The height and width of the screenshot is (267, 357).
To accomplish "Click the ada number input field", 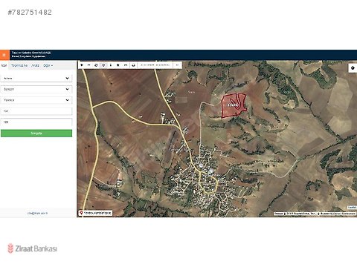I will coord(36,111).
